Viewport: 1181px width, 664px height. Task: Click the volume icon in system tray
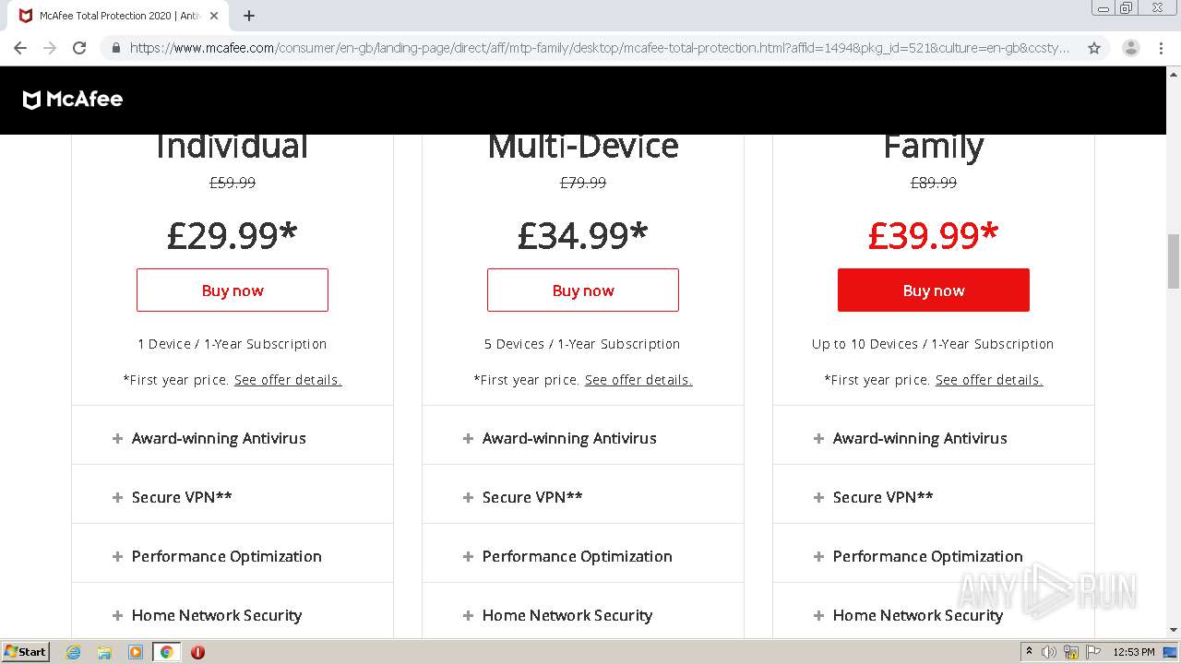point(1049,652)
